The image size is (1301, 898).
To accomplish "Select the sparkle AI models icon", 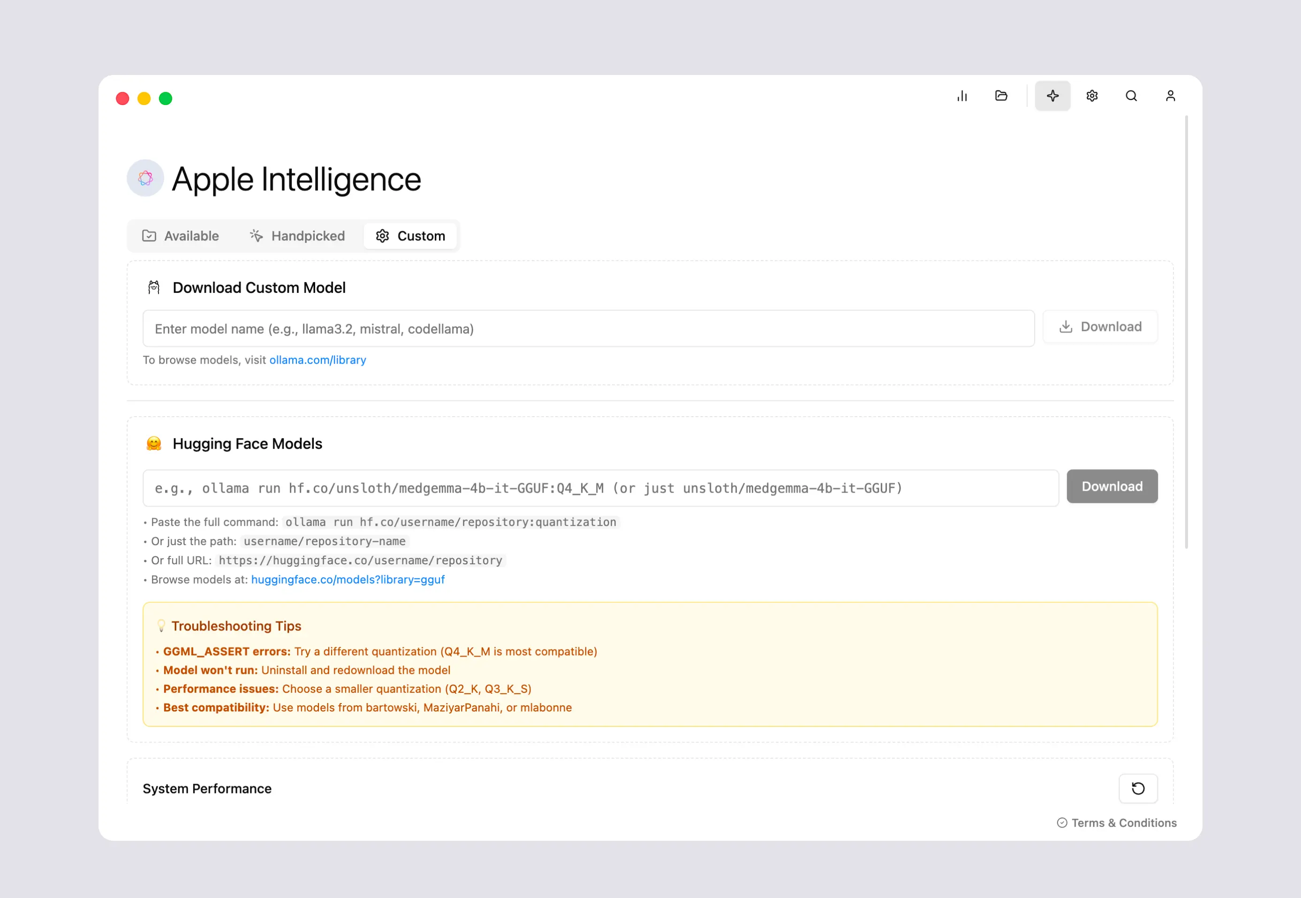I will [x=1052, y=96].
